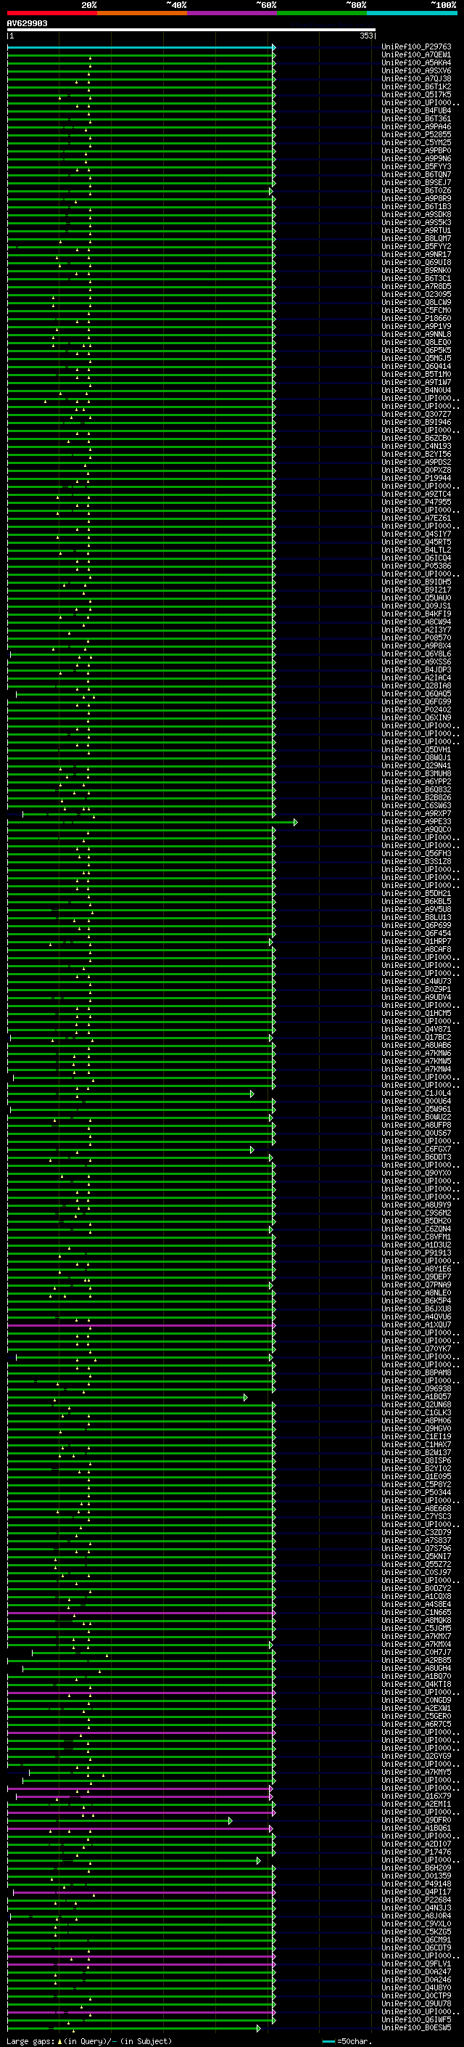Click hit label UniRef100_A7R8D5
The height and width of the screenshot is (2047, 464).
click(416, 287)
